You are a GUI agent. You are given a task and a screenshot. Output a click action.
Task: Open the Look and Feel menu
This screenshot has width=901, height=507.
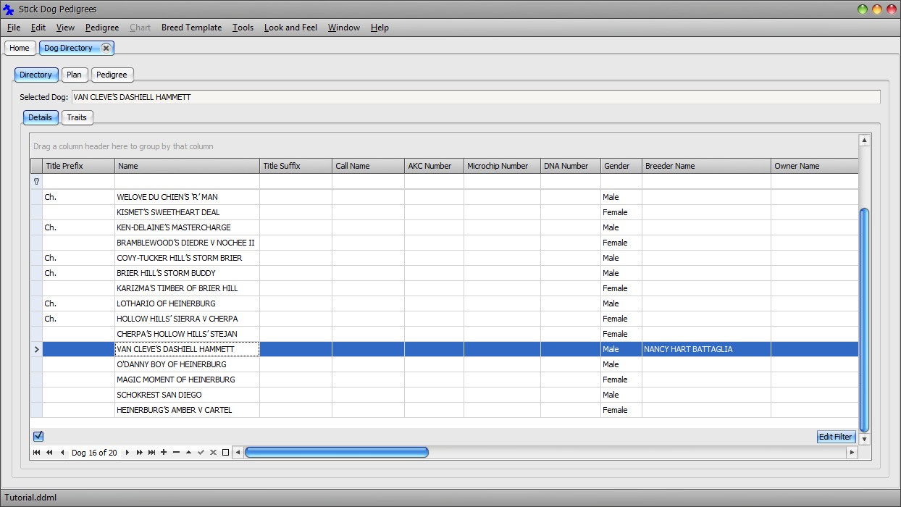pyautogui.click(x=290, y=28)
